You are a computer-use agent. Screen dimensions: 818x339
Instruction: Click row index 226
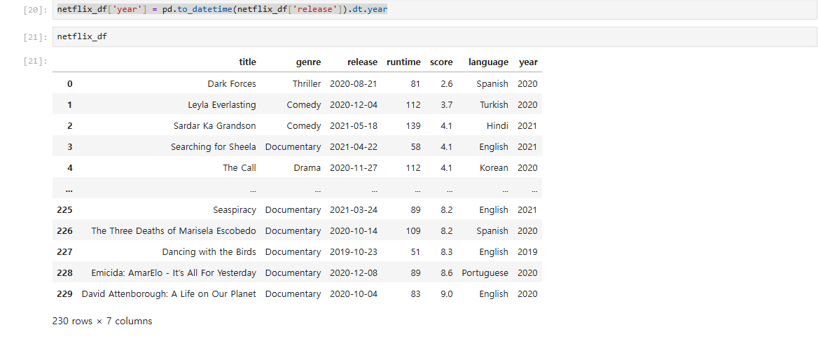[64, 230]
